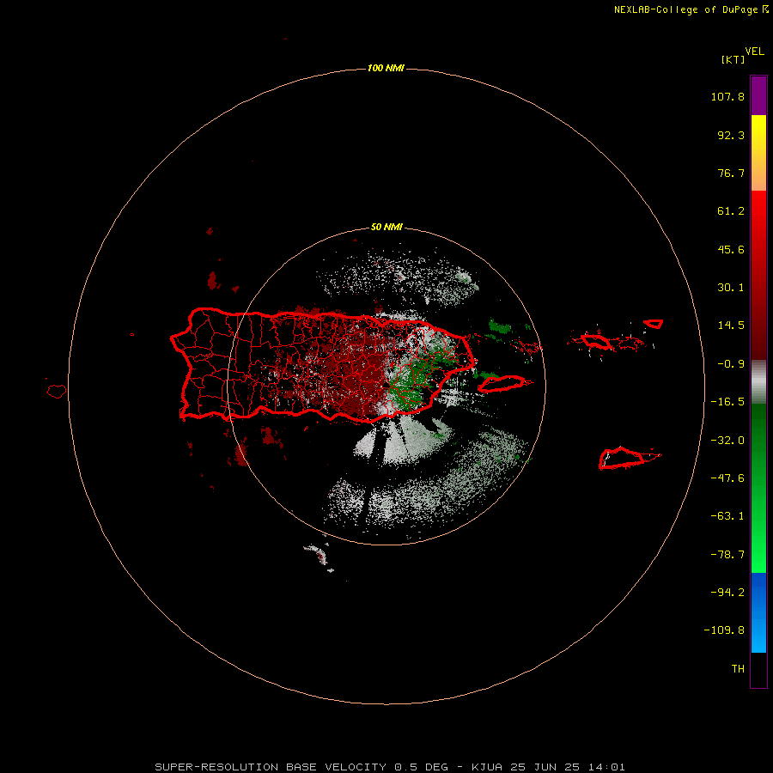The height and width of the screenshot is (773, 773).
Task: Click the -16.5 legend value
Action: 727,402
